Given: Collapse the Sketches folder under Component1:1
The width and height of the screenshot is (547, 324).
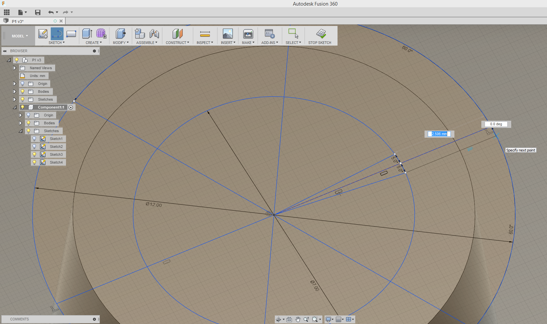Looking at the screenshot, I should click(x=20, y=131).
